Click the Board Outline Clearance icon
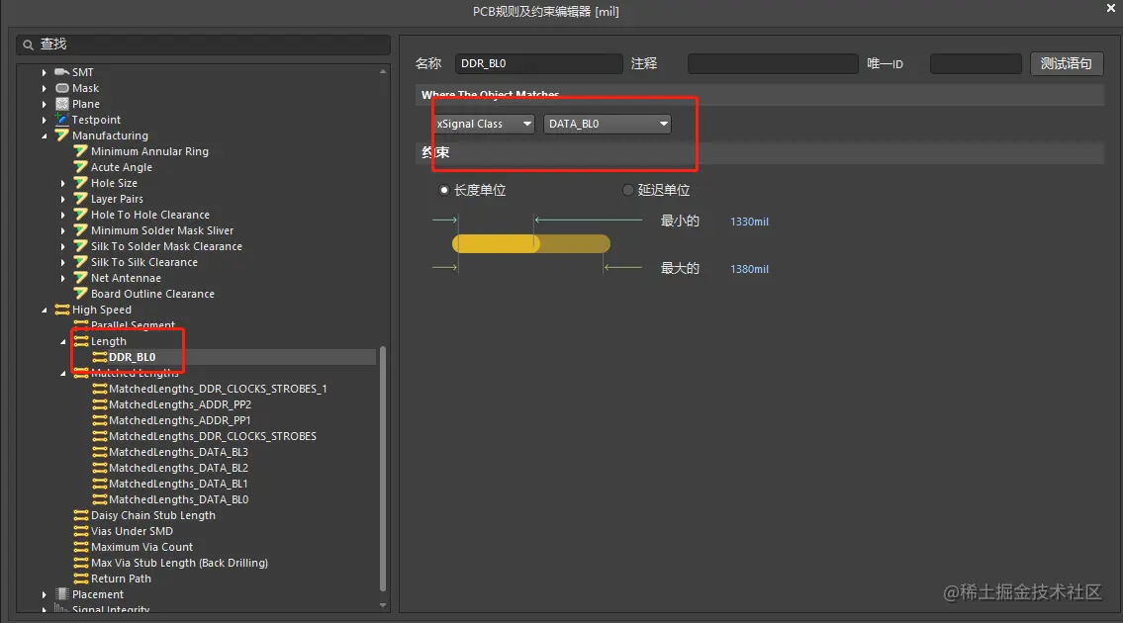Image resolution: width=1123 pixels, height=623 pixels. point(81,293)
